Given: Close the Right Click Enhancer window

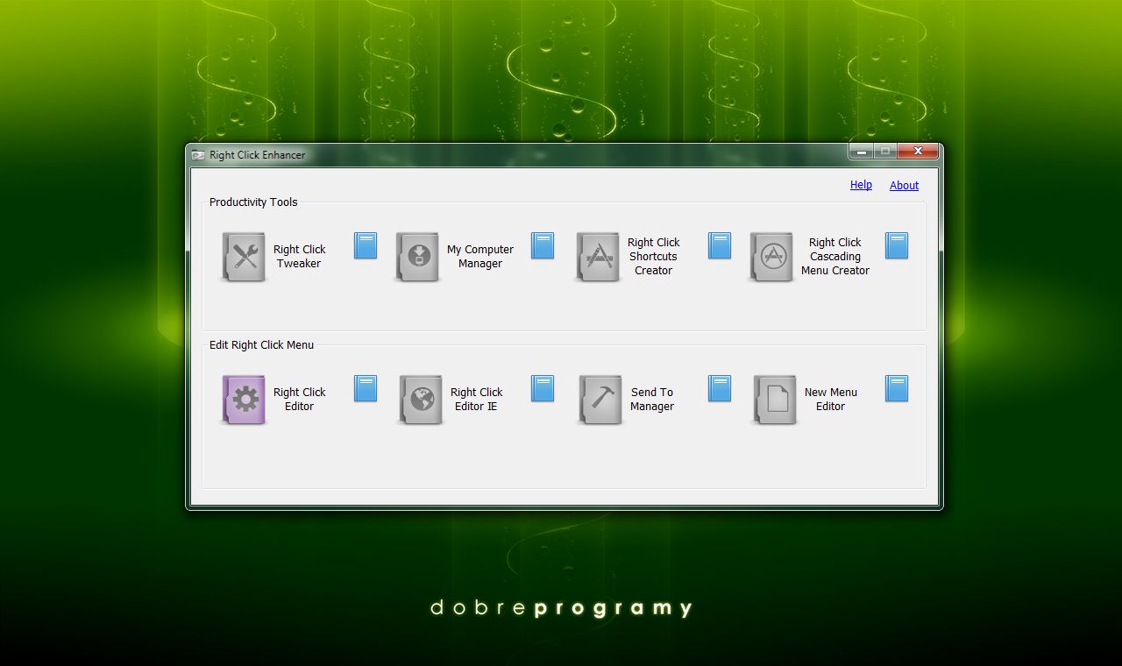Looking at the screenshot, I should pyautogui.click(x=918, y=152).
